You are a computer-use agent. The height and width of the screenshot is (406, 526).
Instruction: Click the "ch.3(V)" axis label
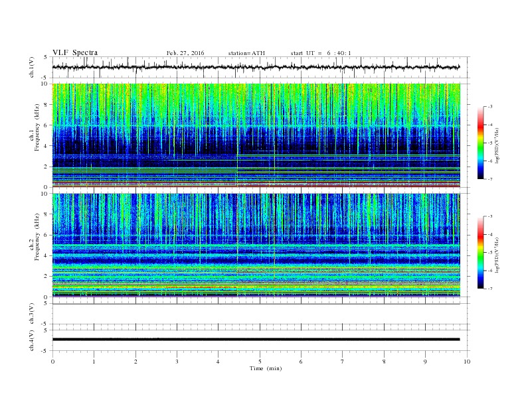pyautogui.click(x=32, y=314)
